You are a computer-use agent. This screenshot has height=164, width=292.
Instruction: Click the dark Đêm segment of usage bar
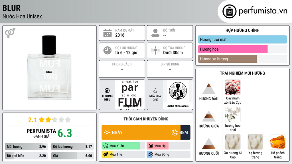[x=185, y=132]
